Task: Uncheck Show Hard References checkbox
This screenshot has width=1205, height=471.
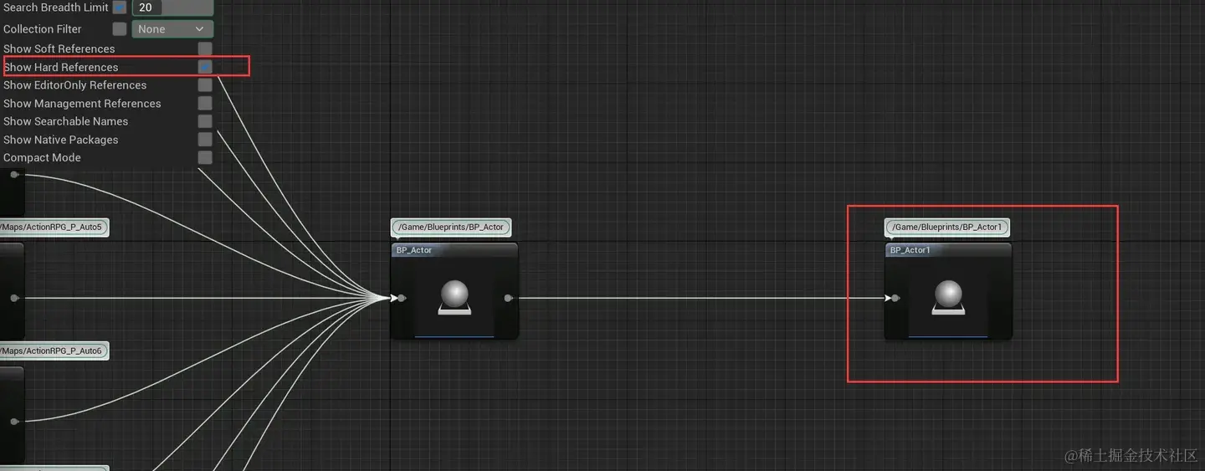Action: [205, 67]
